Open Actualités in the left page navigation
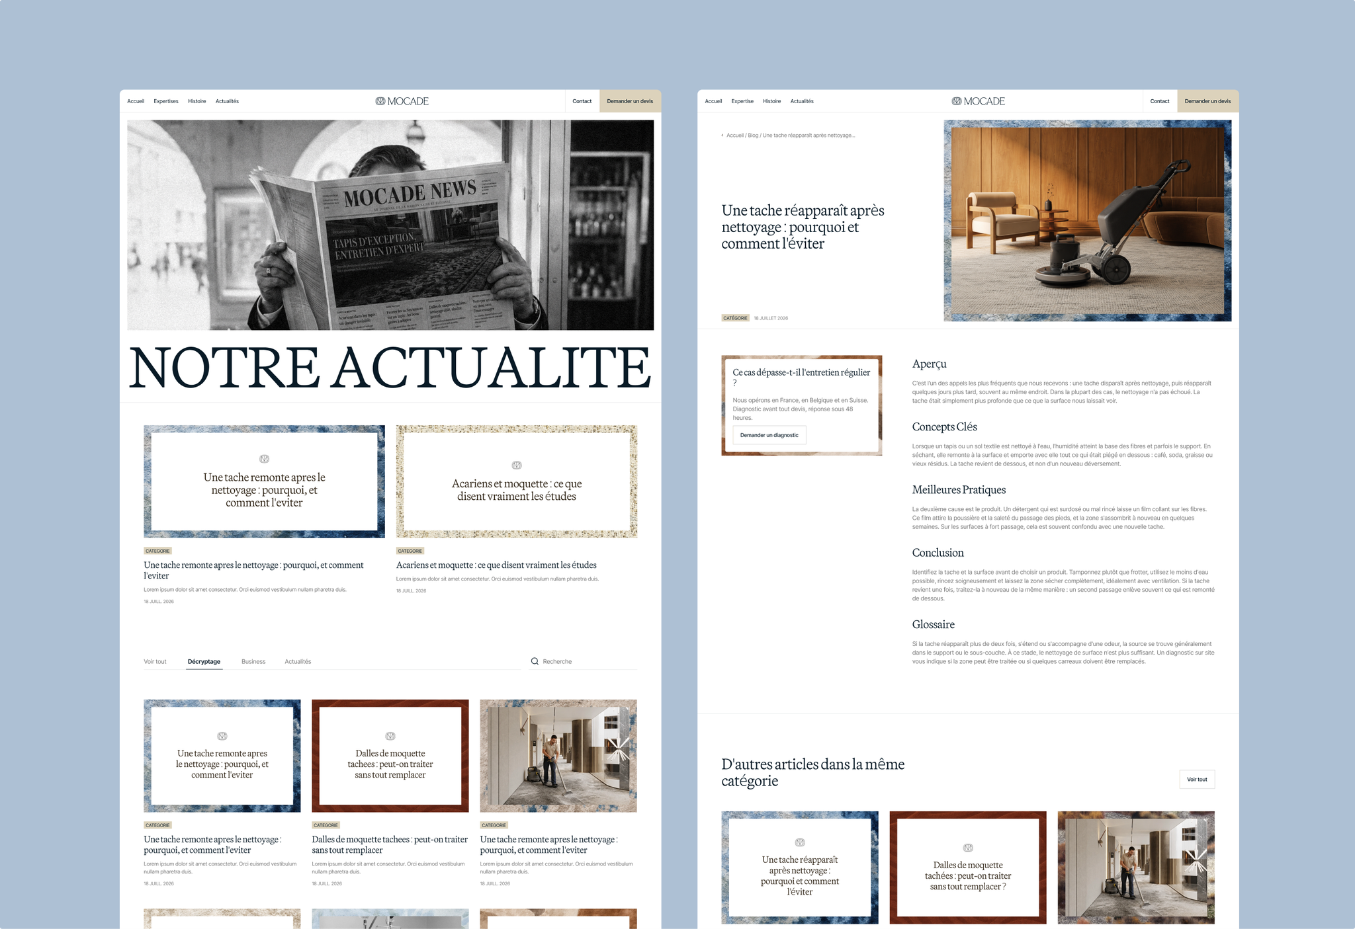Viewport: 1355px width, 929px height. [227, 101]
